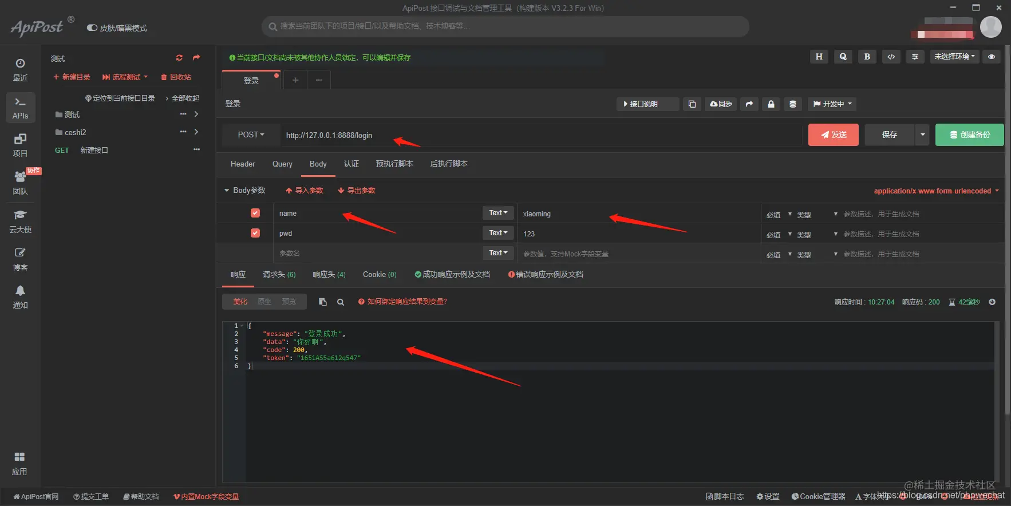Uncheck the pwd parameter checkbox

click(255, 233)
